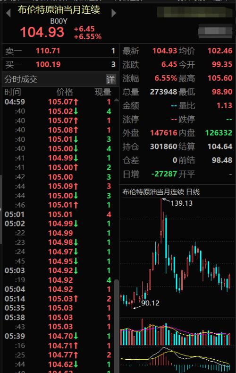Go to next contract with right arrow
The height and width of the screenshot is (373, 236).
click(113, 13)
